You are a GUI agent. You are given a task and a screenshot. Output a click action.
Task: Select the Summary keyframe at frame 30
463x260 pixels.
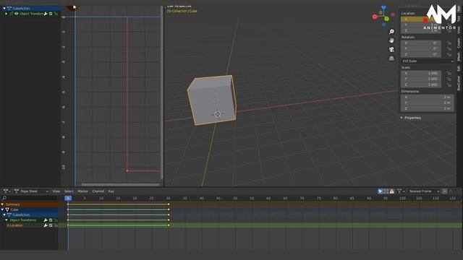[169, 204]
